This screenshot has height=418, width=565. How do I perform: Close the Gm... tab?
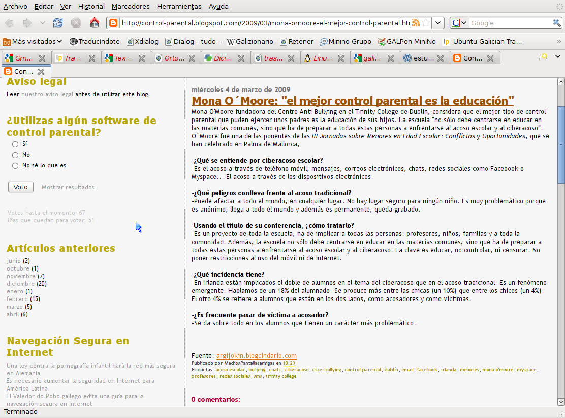click(x=42, y=58)
